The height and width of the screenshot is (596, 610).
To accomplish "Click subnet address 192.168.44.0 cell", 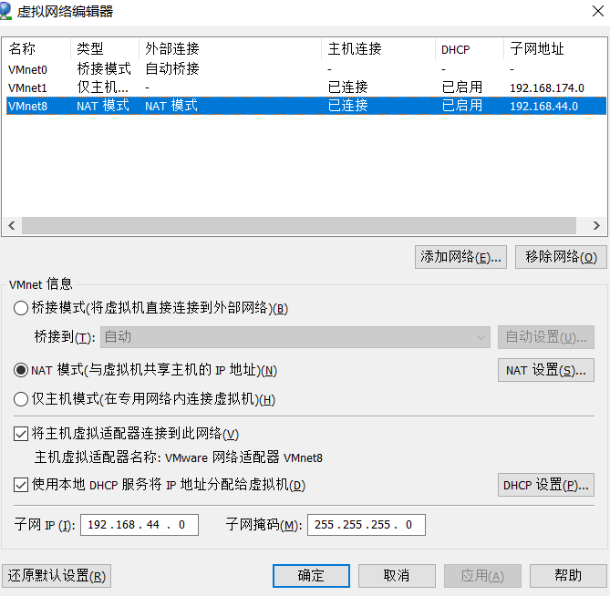I will tap(543, 106).
